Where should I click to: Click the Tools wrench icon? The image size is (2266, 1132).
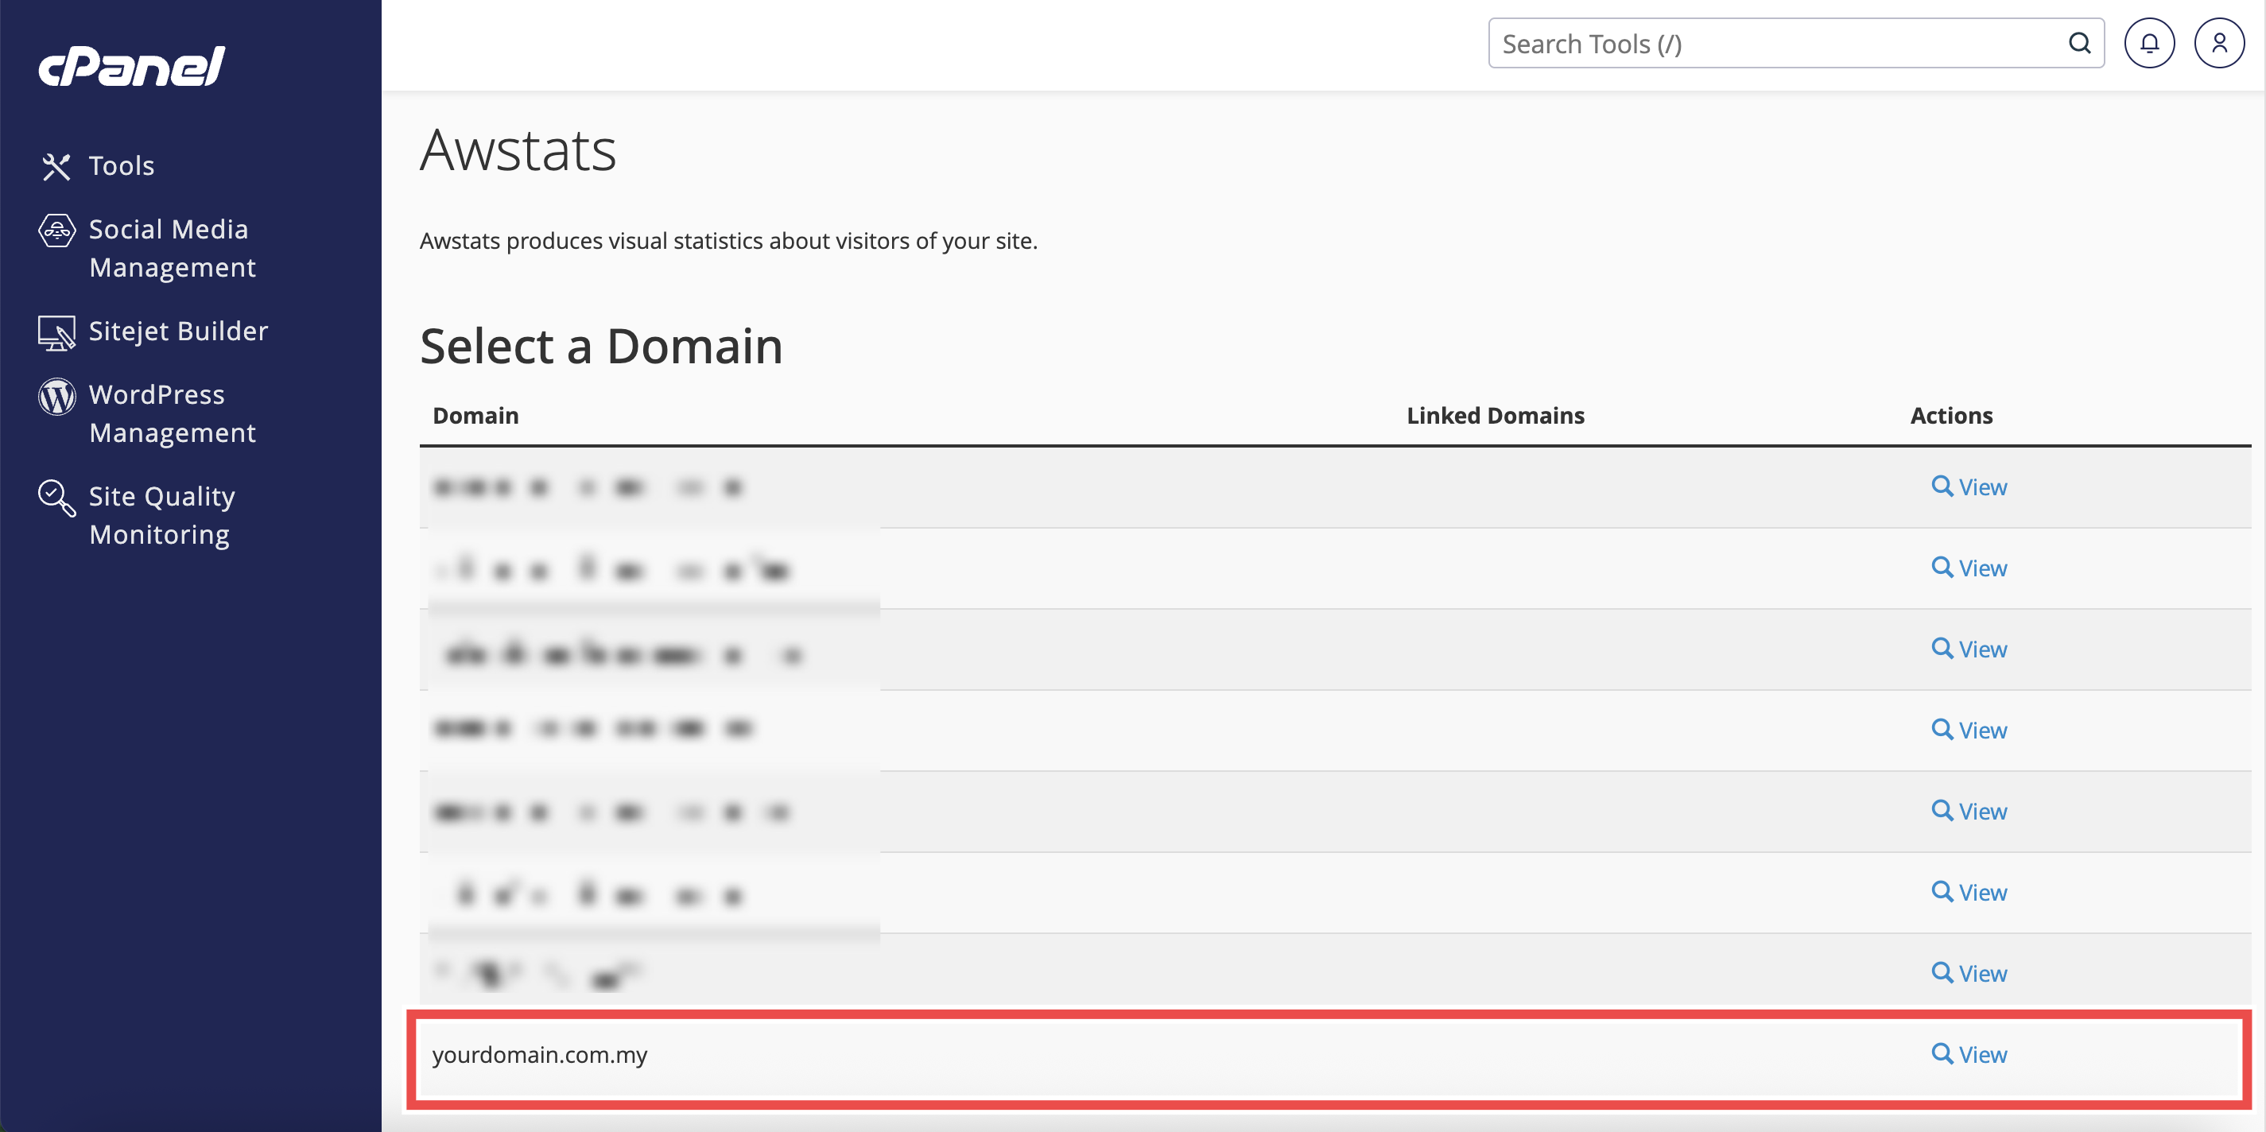56,166
